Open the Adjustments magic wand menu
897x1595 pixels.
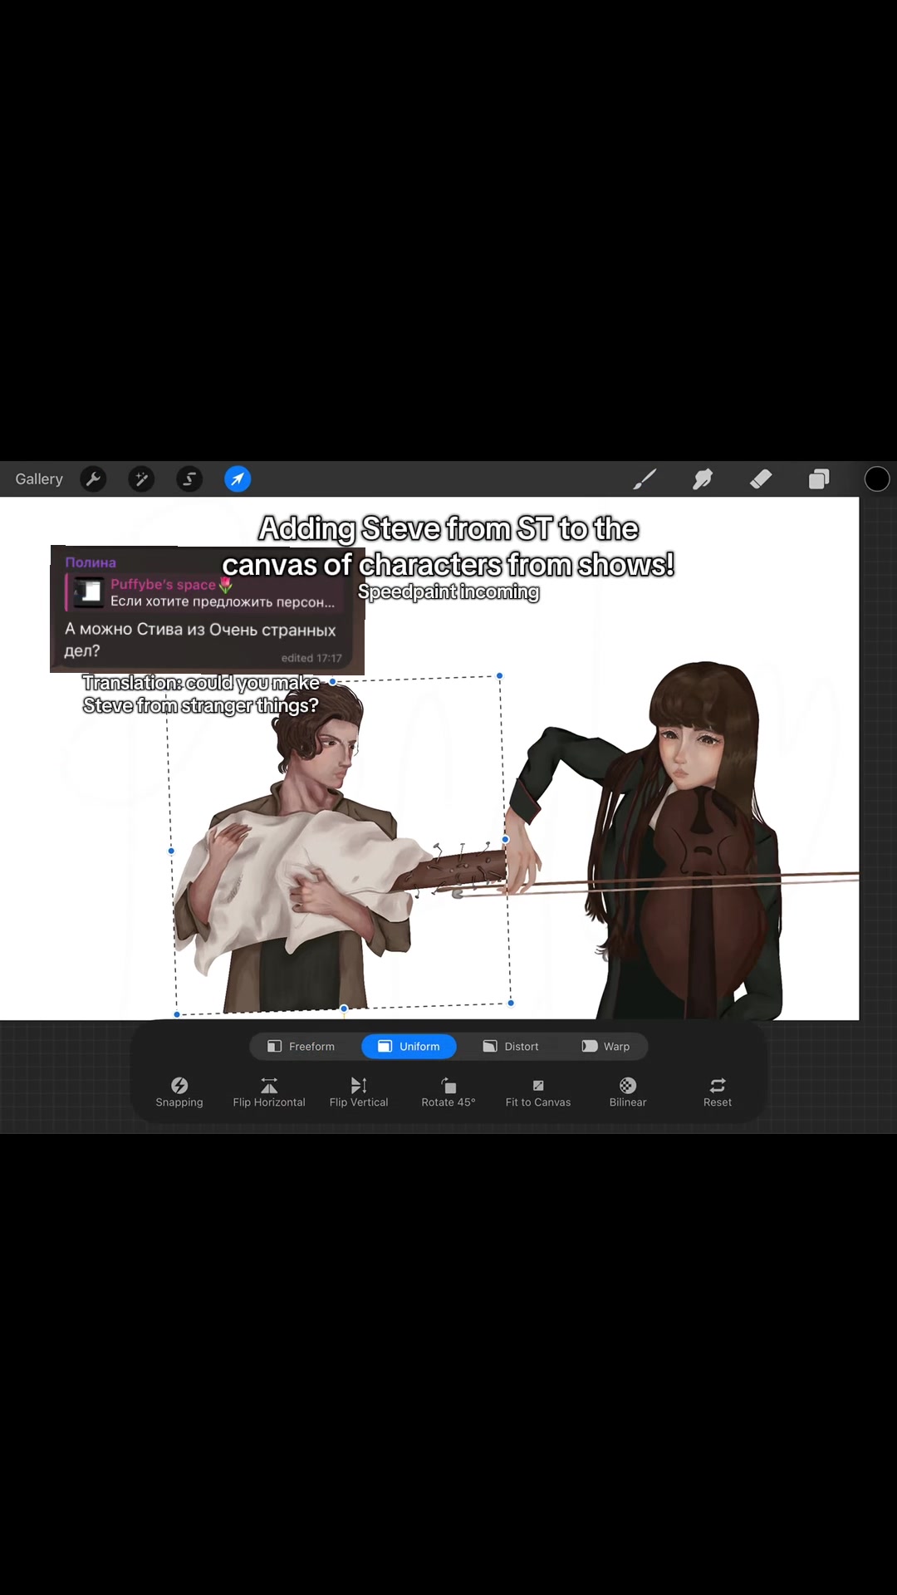[x=141, y=479]
